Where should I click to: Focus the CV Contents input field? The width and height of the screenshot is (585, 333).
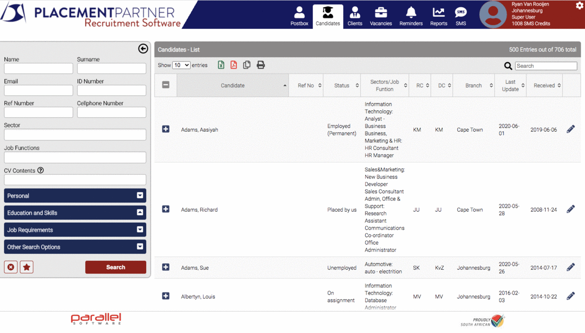tap(75, 179)
